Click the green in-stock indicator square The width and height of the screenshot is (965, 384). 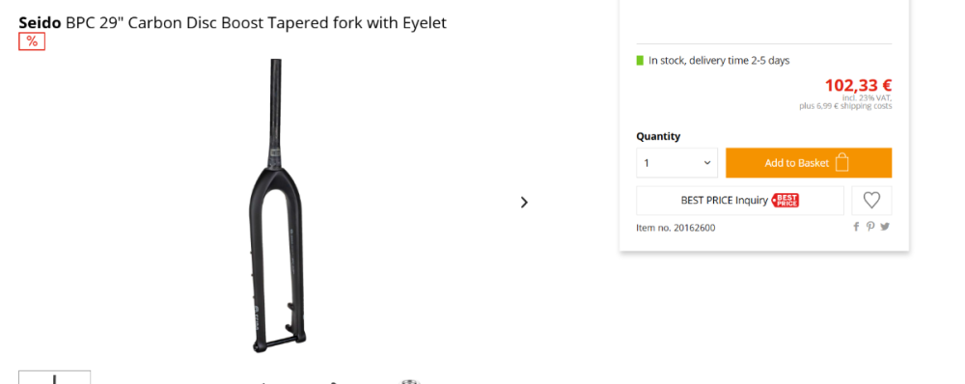point(640,61)
